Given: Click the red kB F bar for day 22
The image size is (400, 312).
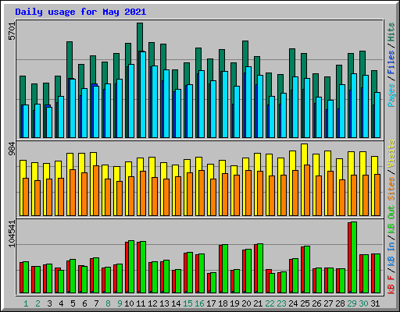Looking at the screenshot, I should pyautogui.click(x=268, y=281).
